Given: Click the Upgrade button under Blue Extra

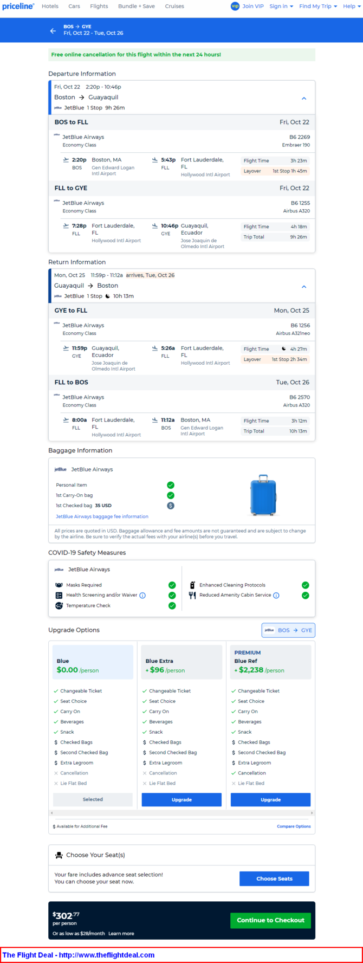Looking at the screenshot, I should point(181,800).
